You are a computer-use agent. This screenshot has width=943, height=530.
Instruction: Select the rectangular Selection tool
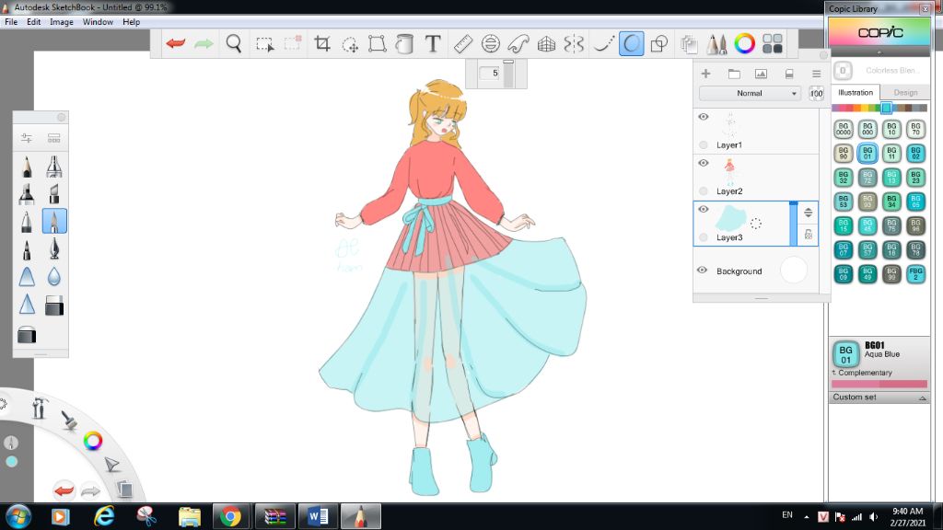click(x=264, y=44)
